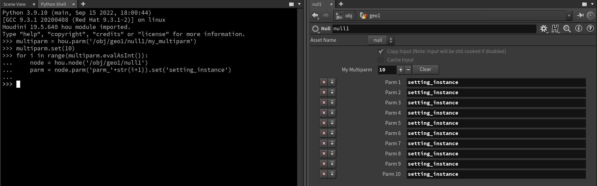Click the magnifier search parameters icon

tap(567, 29)
